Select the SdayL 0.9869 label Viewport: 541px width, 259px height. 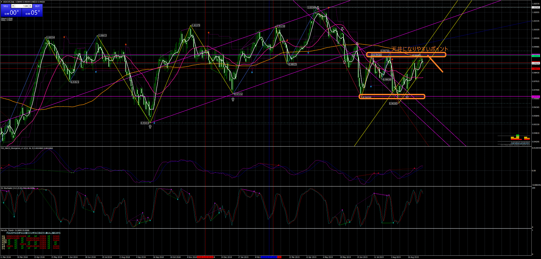(x=7, y=20)
